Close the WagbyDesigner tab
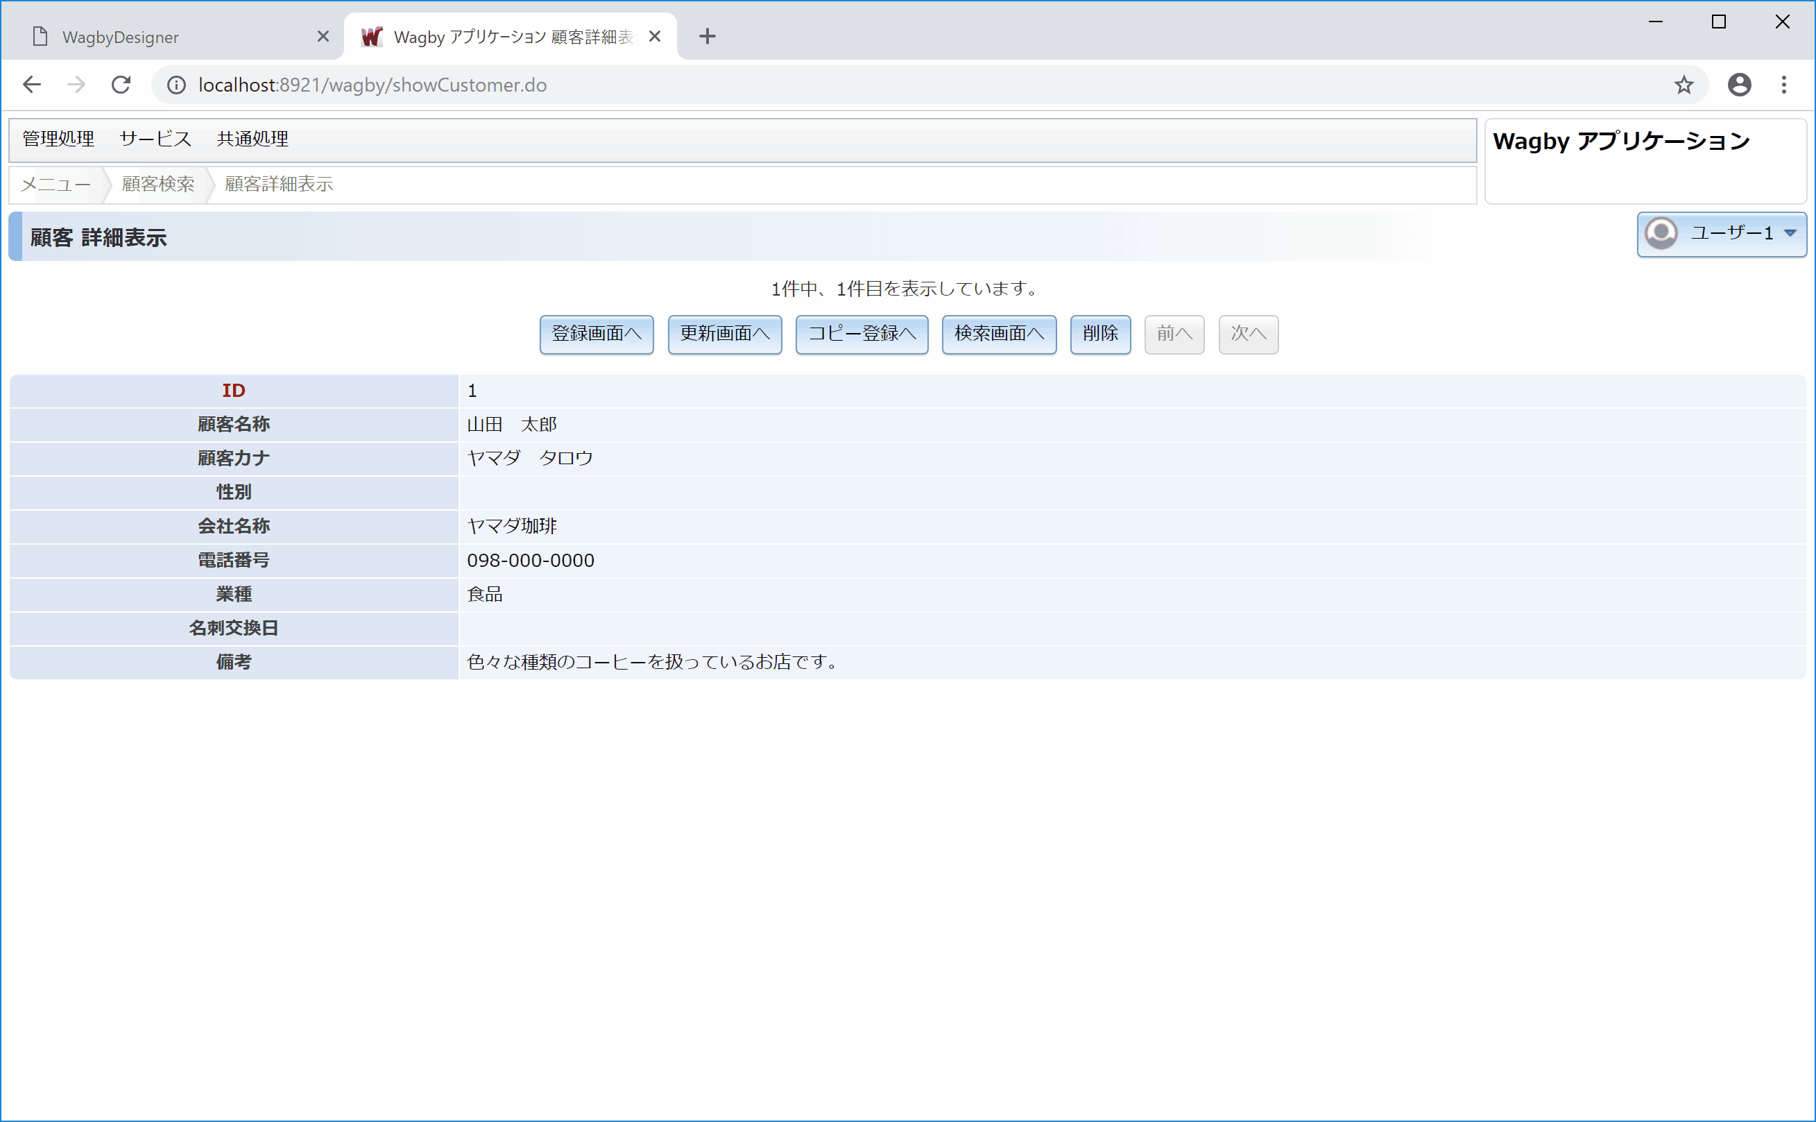The image size is (1816, 1122). click(x=323, y=35)
